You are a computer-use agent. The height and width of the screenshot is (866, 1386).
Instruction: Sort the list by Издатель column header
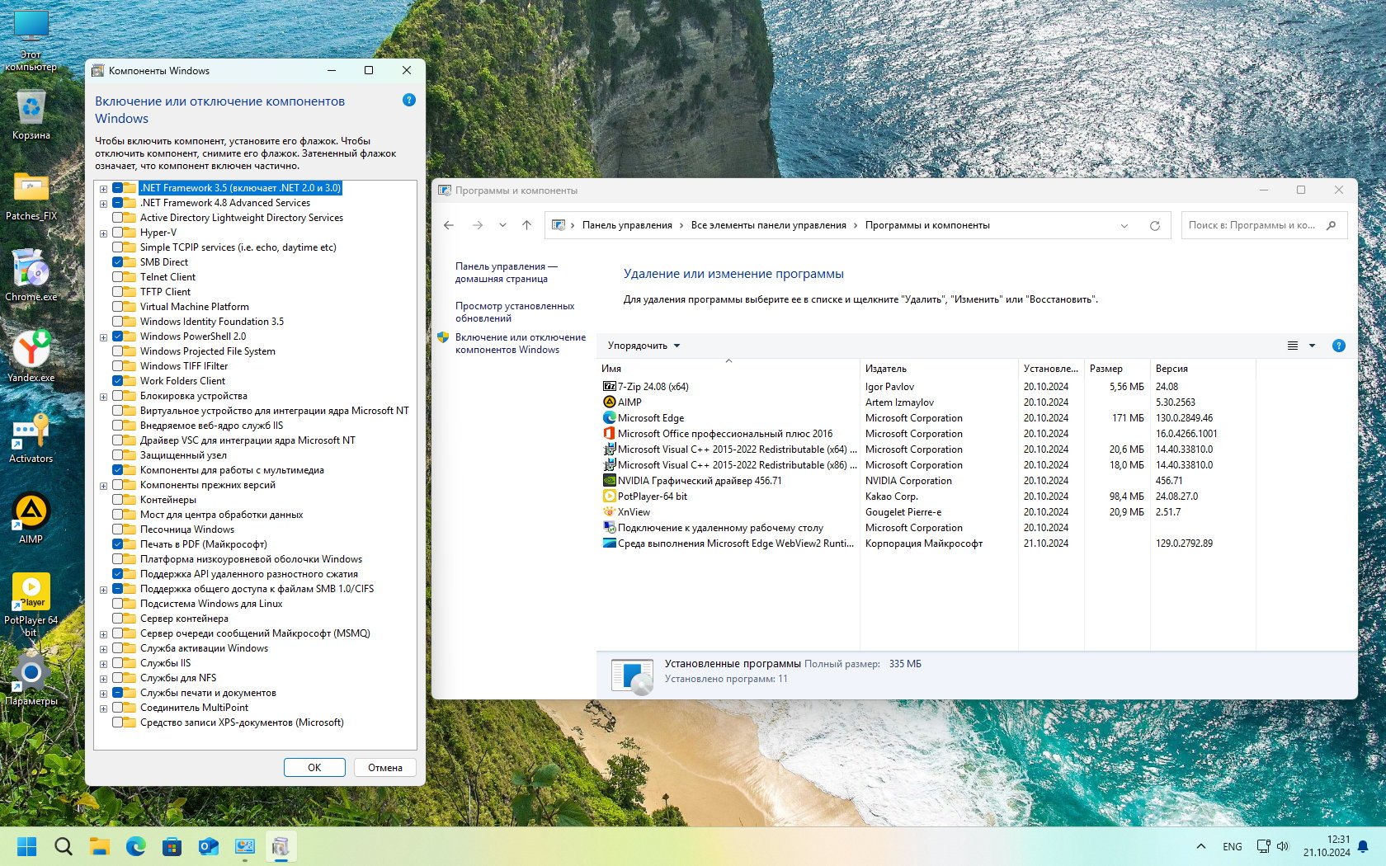tap(885, 369)
